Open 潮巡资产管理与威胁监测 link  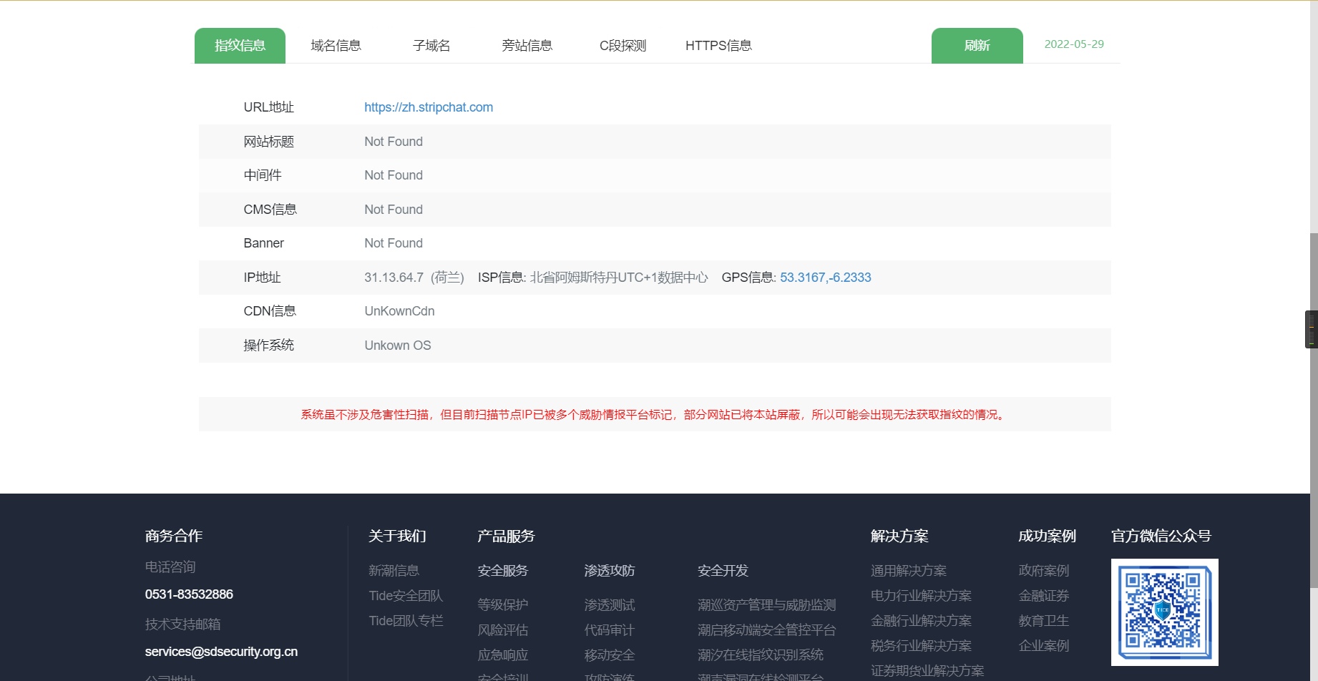[x=767, y=605]
